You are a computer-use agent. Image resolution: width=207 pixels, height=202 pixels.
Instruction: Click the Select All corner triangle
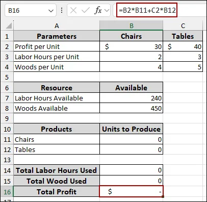9,26
